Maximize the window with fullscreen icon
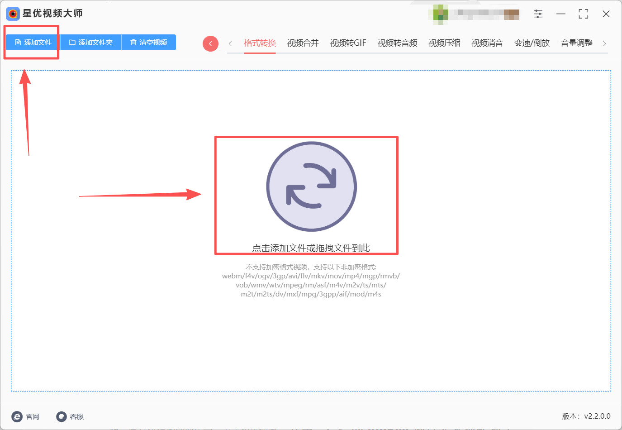This screenshot has height=430, width=622. pyautogui.click(x=584, y=14)
